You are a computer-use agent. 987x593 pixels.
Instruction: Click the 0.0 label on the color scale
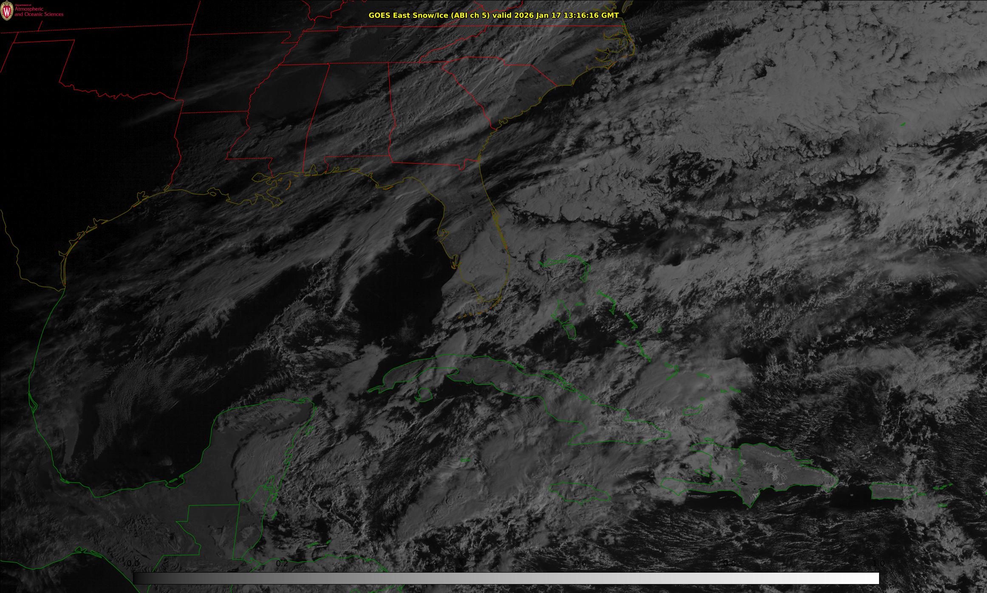(x=133, y=563)
